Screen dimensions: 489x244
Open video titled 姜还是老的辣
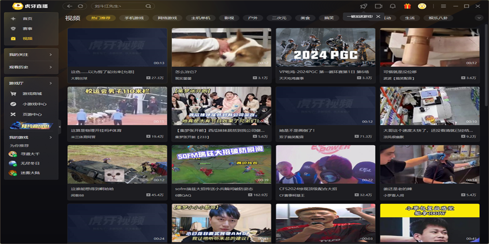[397, 189]
